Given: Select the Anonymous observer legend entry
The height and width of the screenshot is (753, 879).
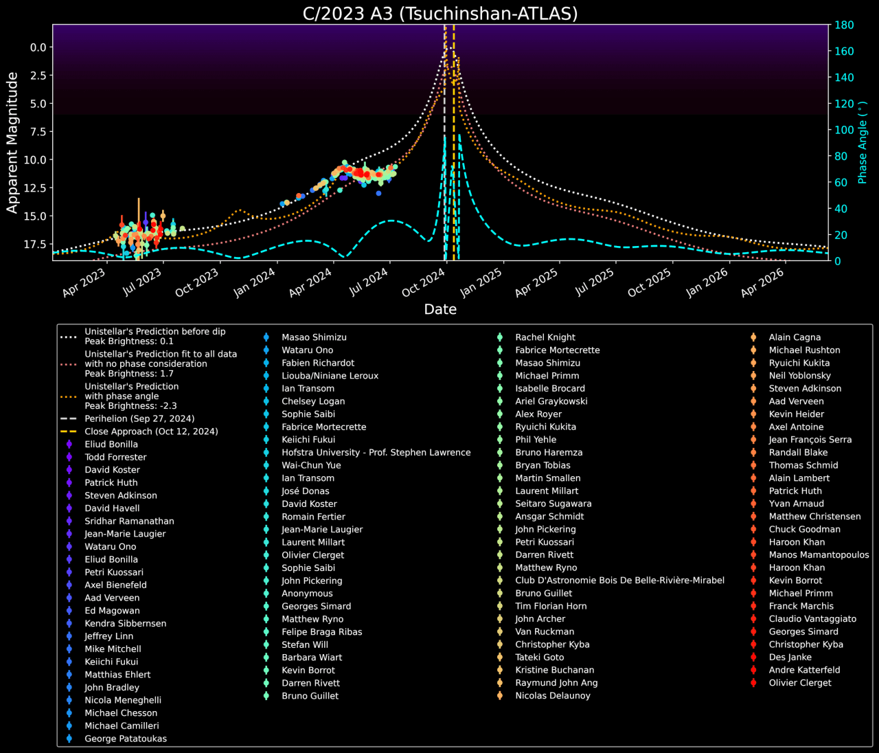Looking at the screenshot, I should click(x=307, y=593).
